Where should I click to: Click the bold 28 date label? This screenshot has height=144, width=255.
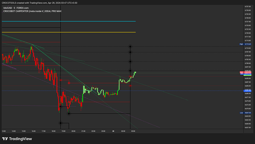[x=113, y=131]
